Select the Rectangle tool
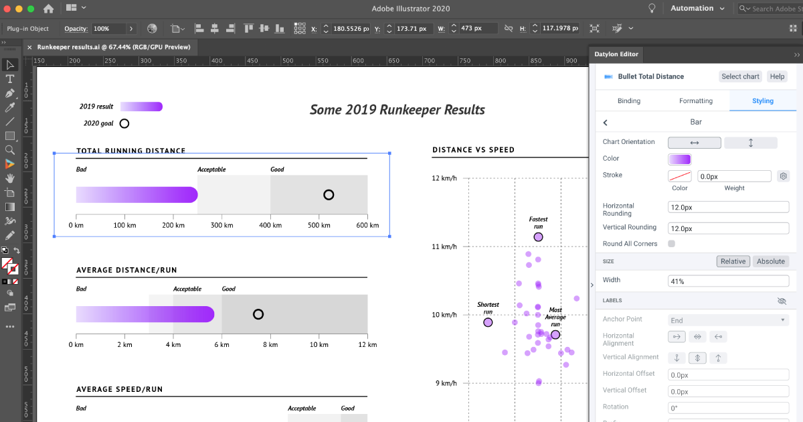The width and height of the screenshot is (803, 422). click(x=10, y=135)
